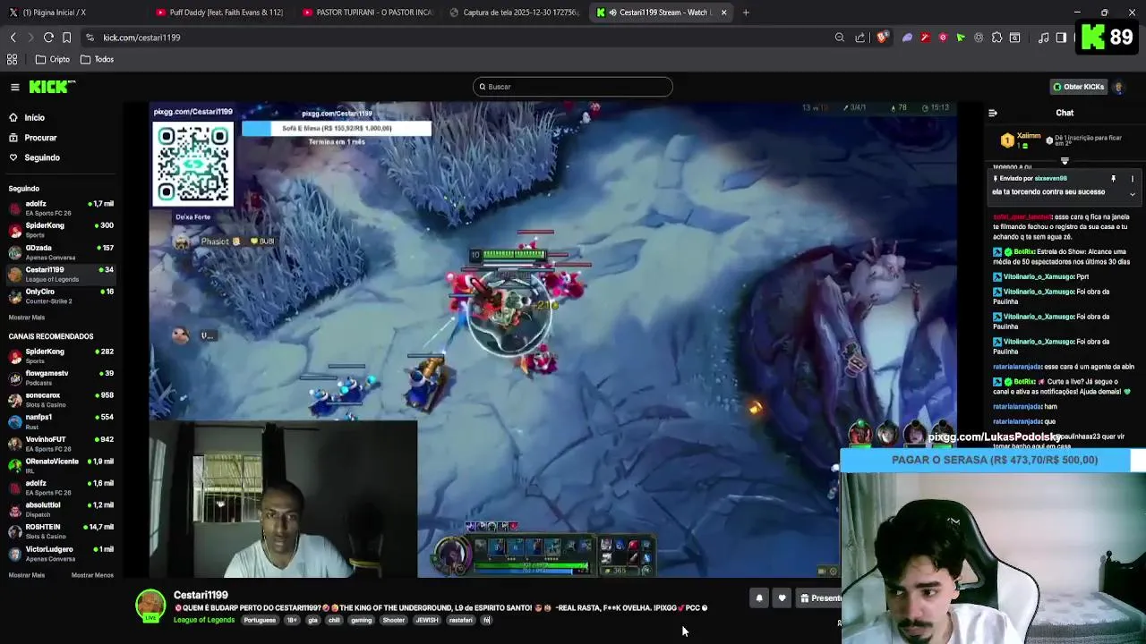This screenshot has height=644, width=1146.
Task: Collapse the chat with the arrow icon
Action: click(x=992, y=113)
